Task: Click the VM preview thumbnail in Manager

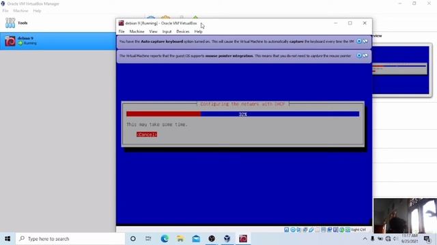Action: click(x=401, y=70)
